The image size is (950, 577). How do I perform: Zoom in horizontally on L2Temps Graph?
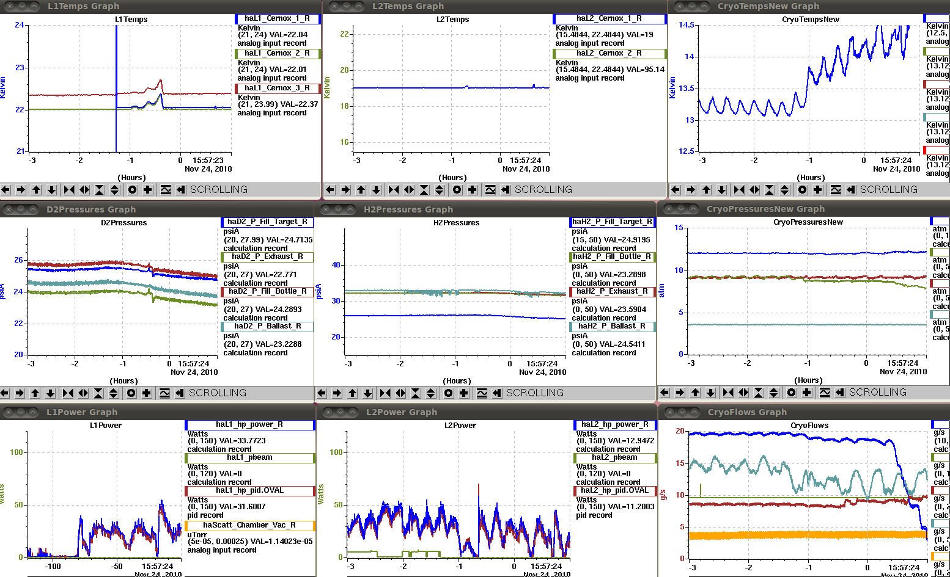[394, 190]
